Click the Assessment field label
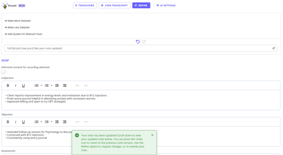The width and height of the screenshot is (283, 155). (x=8, y=151)
